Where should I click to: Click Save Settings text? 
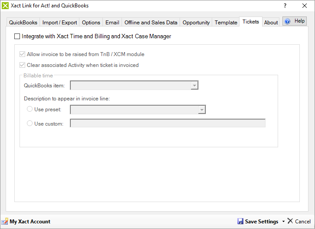tap(262, 221)
